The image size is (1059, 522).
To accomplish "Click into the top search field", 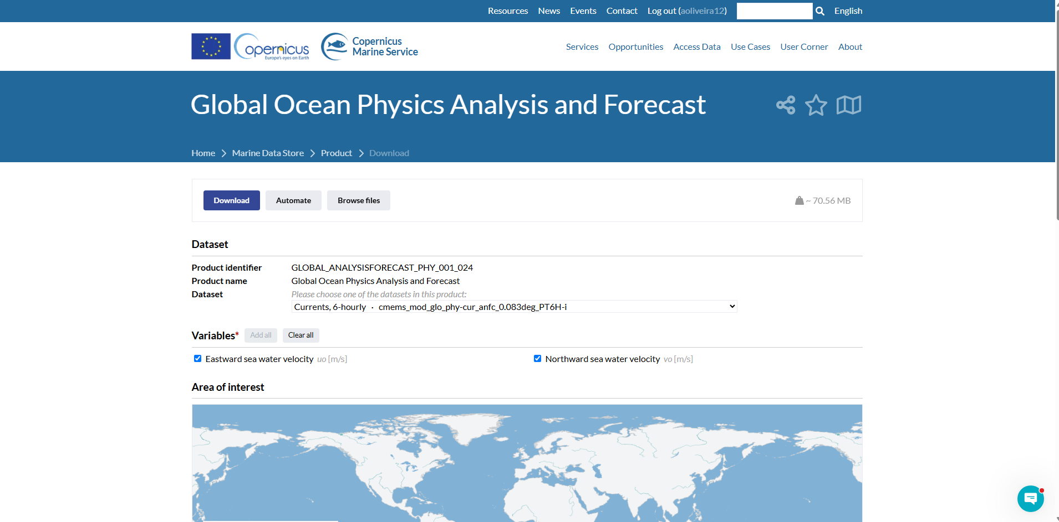I will point(775,11).
